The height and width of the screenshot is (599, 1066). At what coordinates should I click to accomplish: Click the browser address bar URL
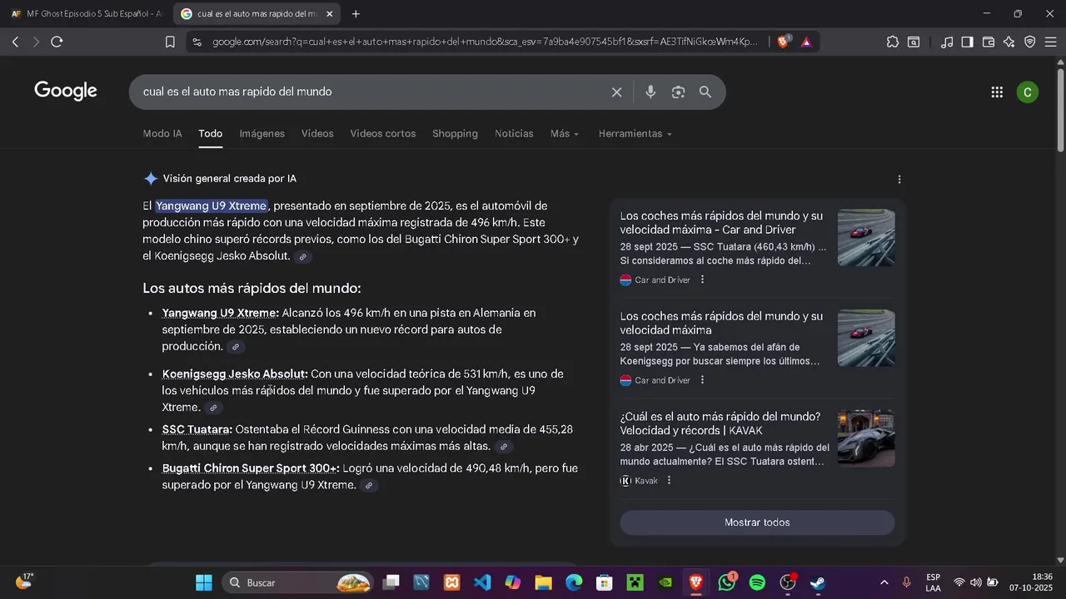pyautogui.click(x=486, y=42)
